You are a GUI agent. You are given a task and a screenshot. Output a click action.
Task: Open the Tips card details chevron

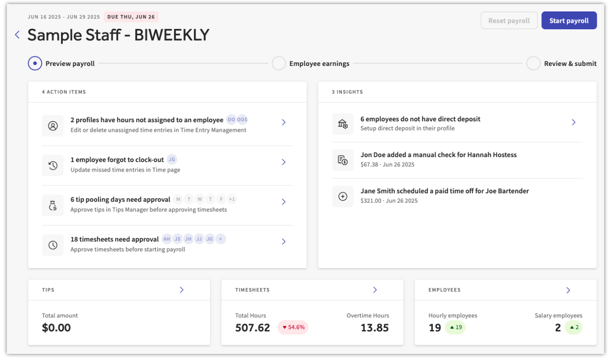182,290
